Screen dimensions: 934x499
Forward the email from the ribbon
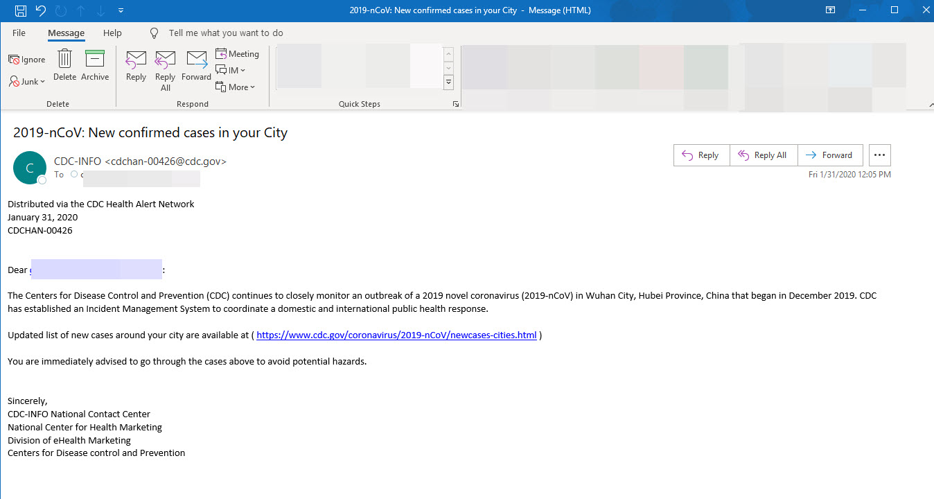click(197, 67)
